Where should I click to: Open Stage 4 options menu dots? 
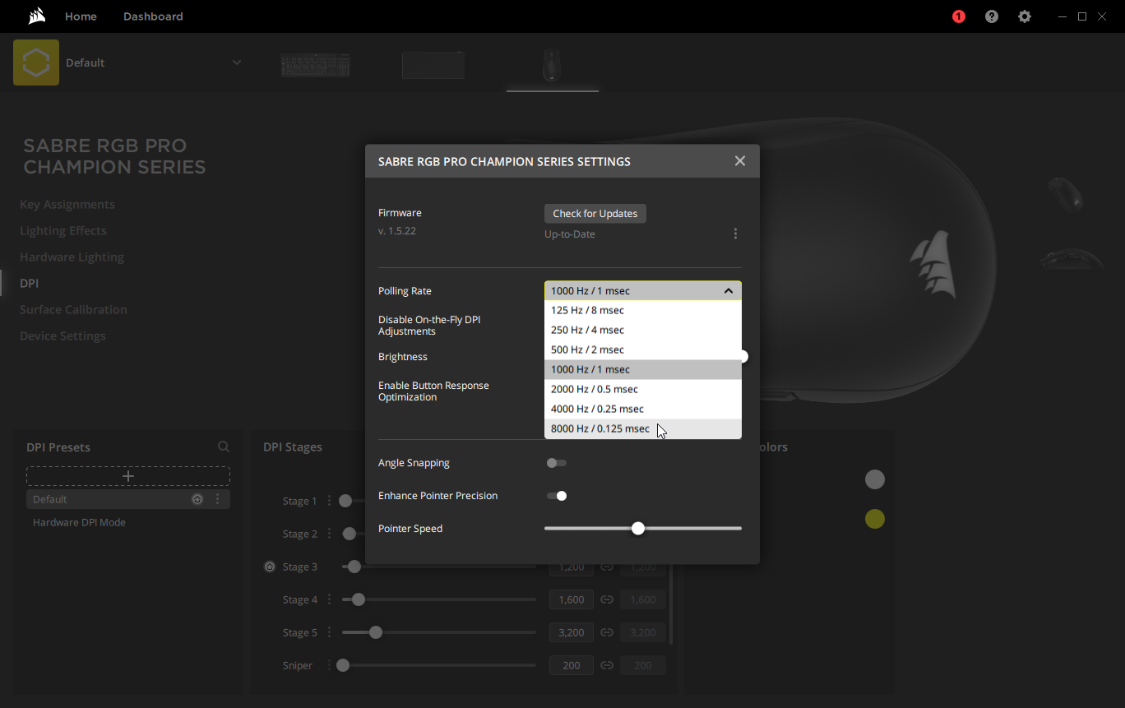click(x=330, y=599)
